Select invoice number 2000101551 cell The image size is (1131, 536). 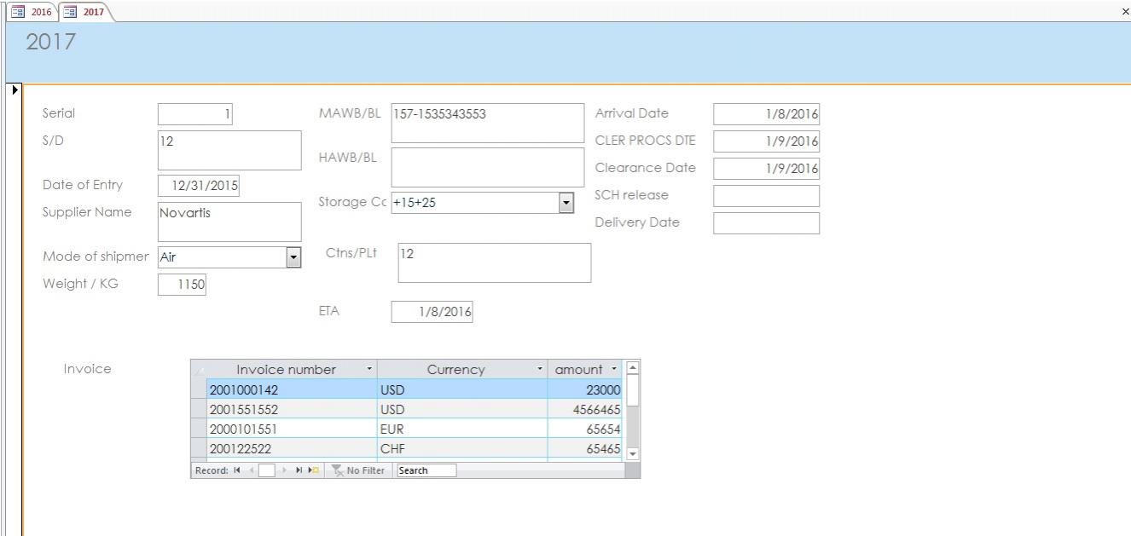point(292,429)
